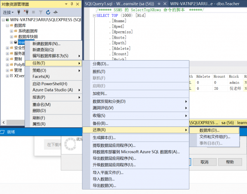This screenshot has height=194, width=247.
Task: Click the filter funnel icon in Object Explorer
Action: pos(40,12)
